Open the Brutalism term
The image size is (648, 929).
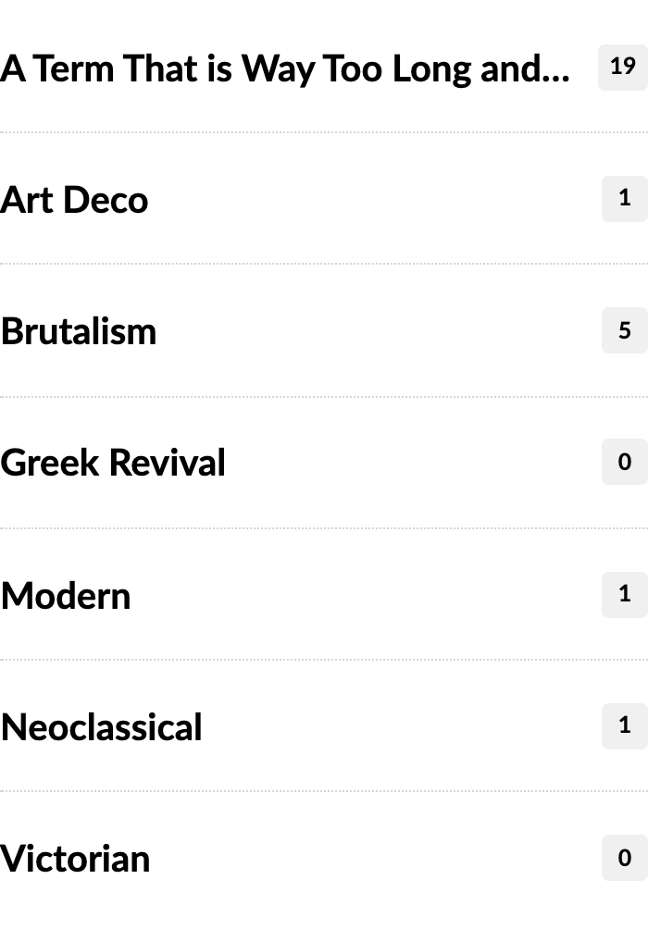pos(79,331)
